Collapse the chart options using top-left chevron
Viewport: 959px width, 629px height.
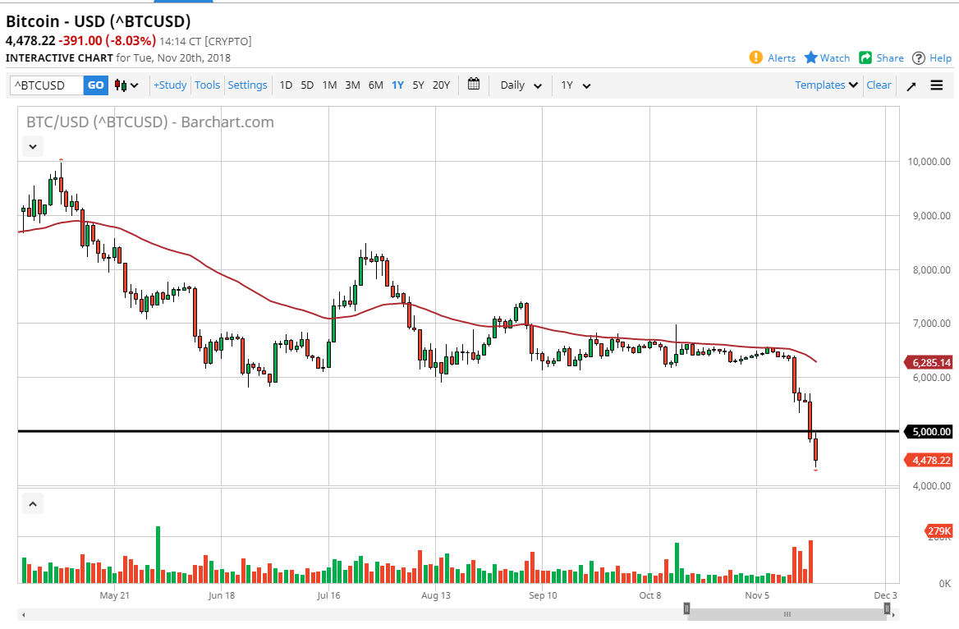32,145
